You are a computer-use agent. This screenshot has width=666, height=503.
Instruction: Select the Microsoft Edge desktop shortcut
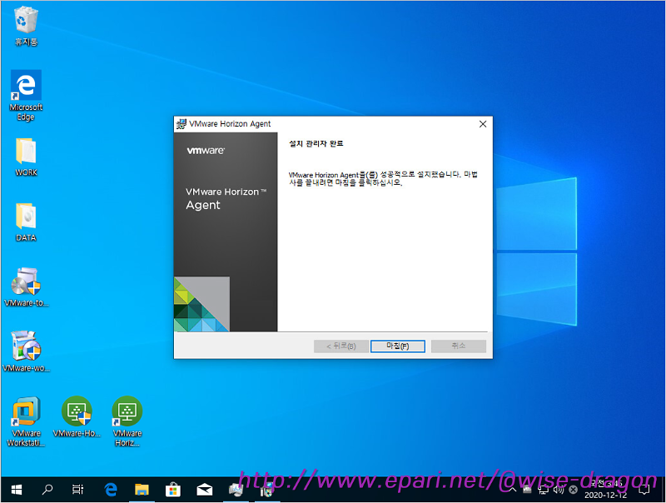[x=26, y=96]
